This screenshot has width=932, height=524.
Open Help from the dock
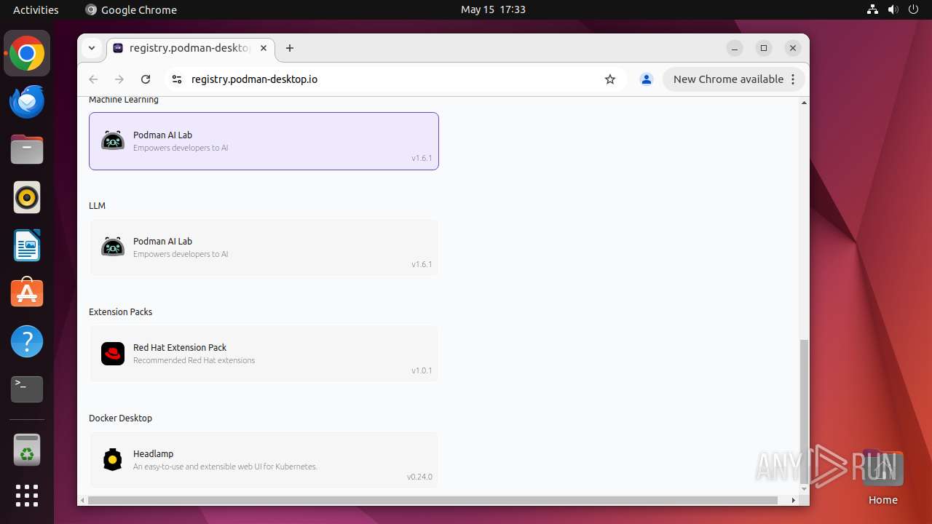[x=27, y=341]
